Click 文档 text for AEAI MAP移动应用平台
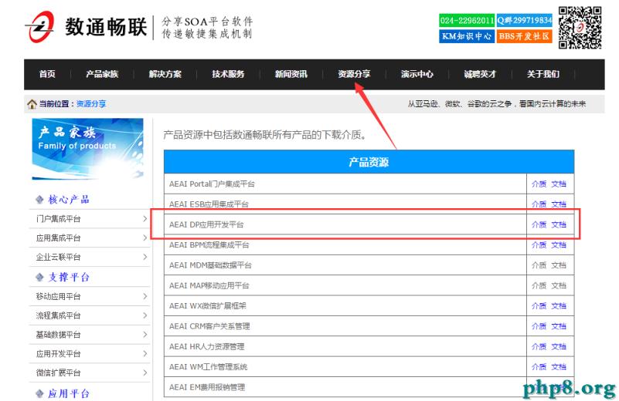This screenshot has height=401, width=619. (x=559, y=285)
